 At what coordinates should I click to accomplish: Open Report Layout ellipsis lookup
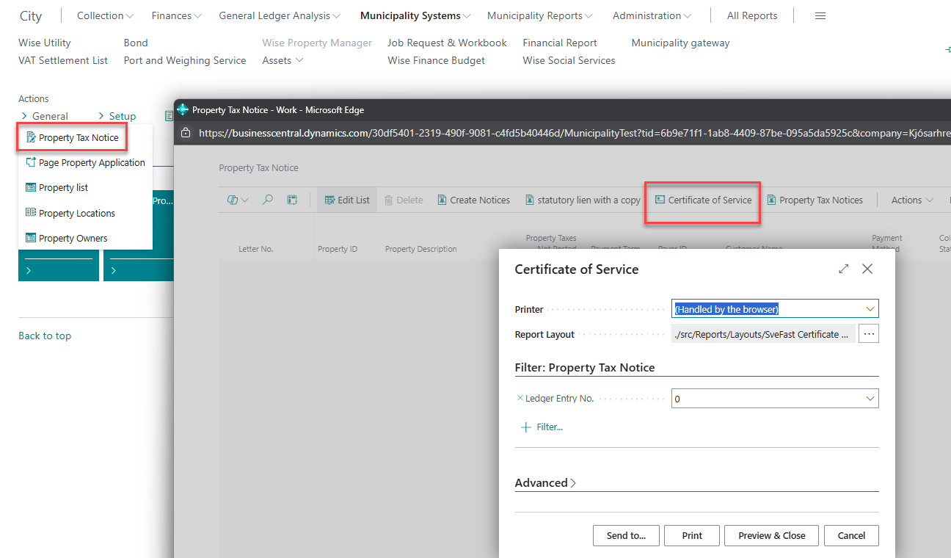[869, 334]
